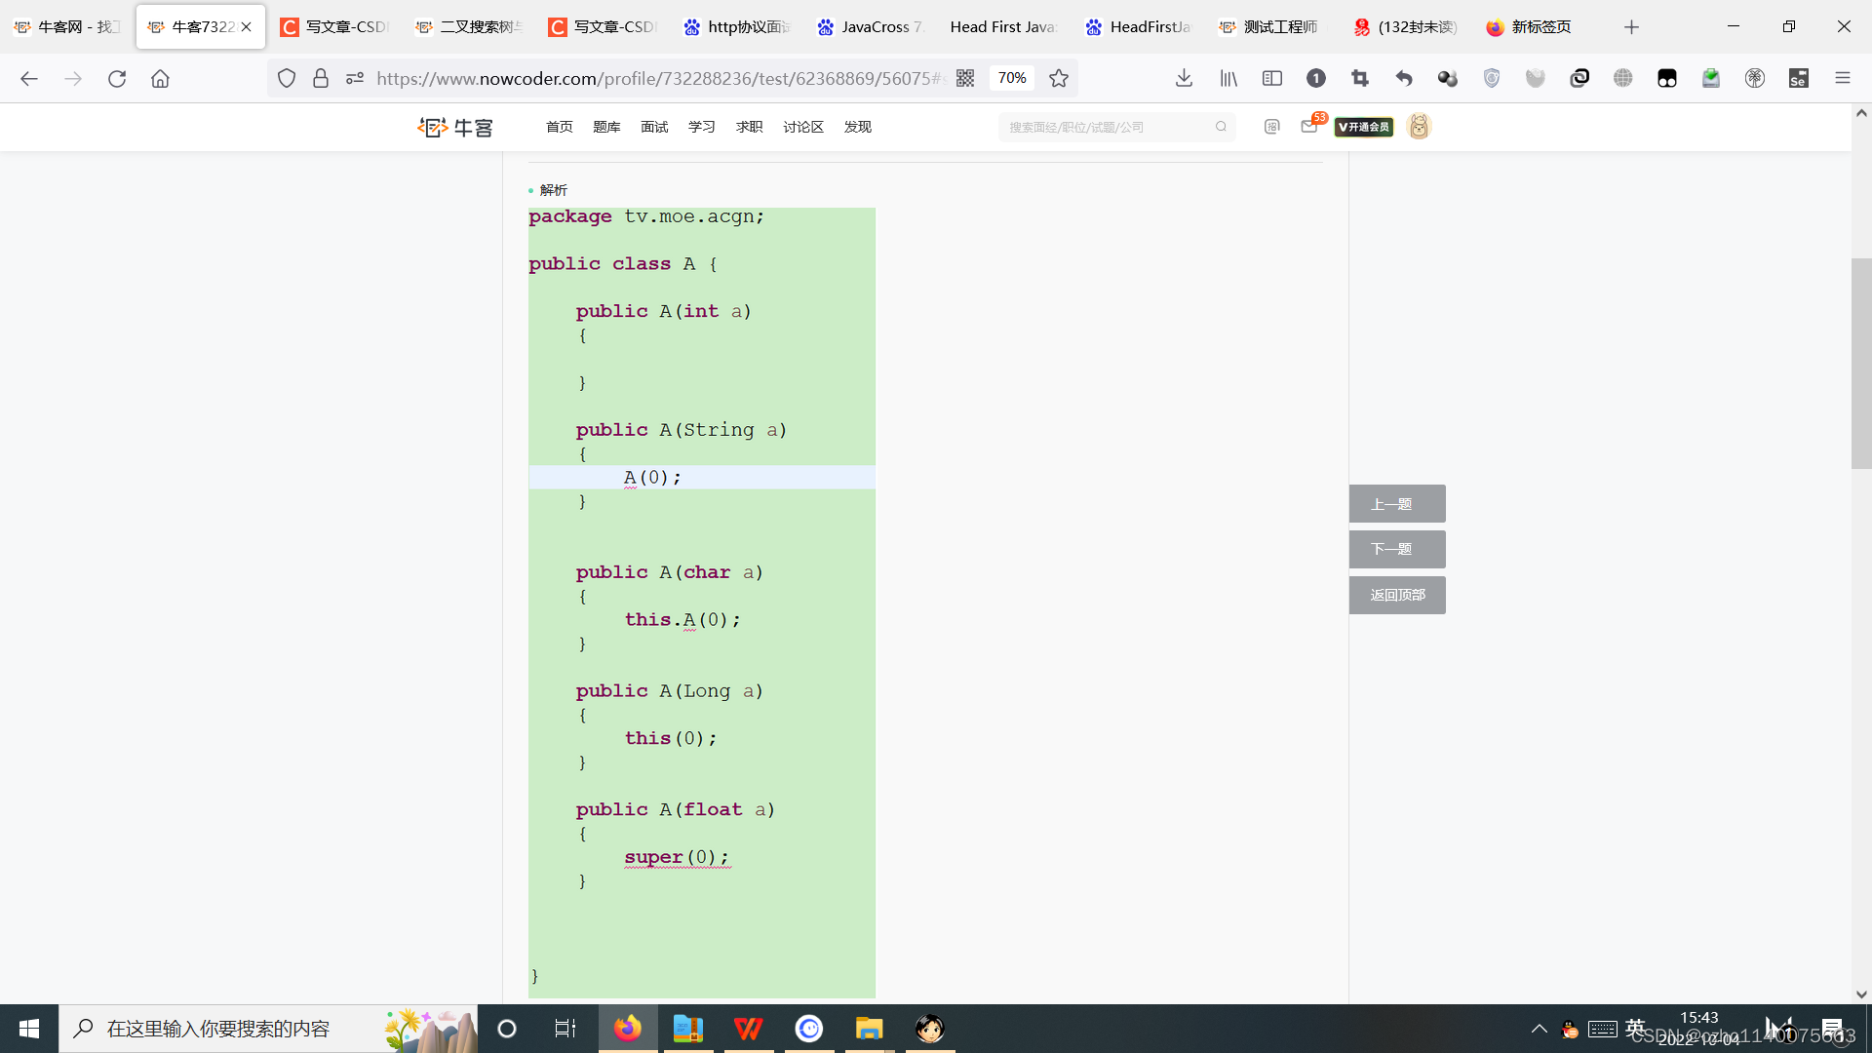1872x1053 pixels.
Task: Open the user avatar profile
Action: 1419,127
